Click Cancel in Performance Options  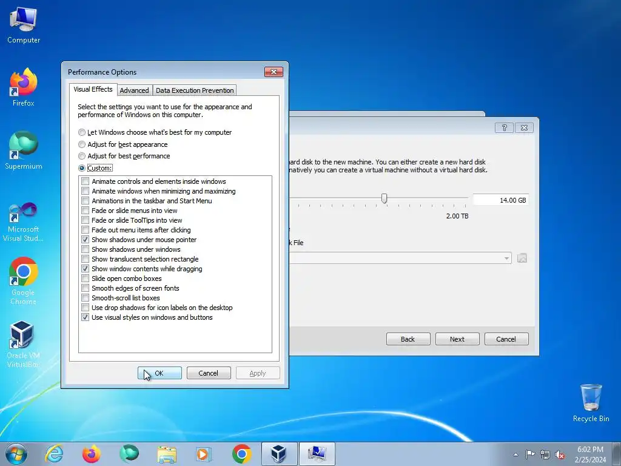tap(209, 373)
